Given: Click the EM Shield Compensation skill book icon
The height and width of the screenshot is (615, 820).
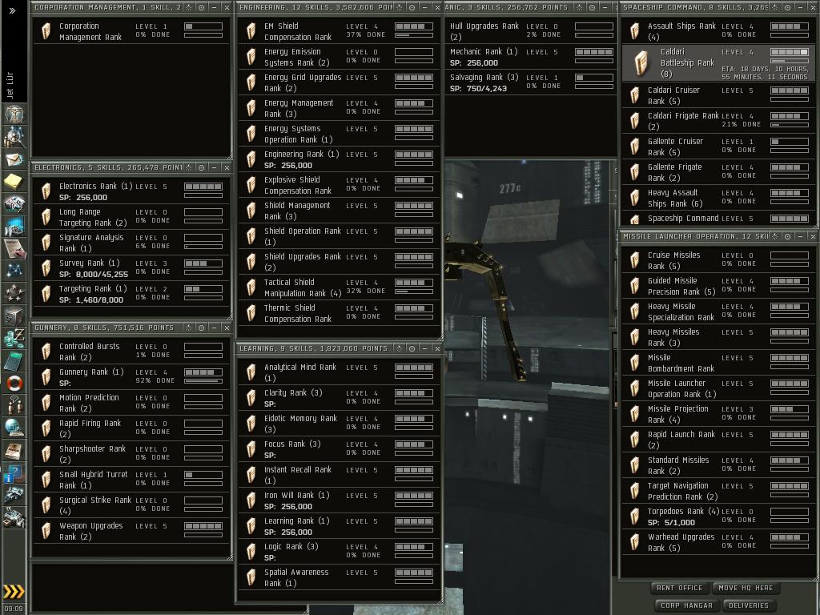Looking at the screenshot, I should point(251,31).
